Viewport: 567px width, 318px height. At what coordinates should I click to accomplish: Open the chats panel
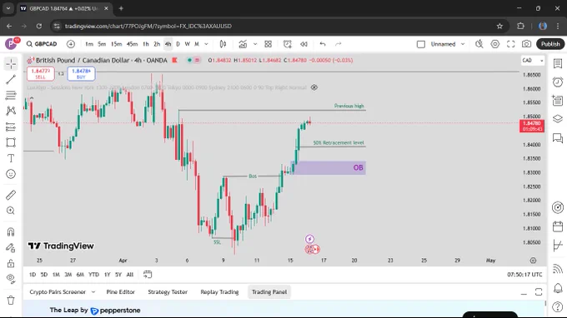pos(558,138)
